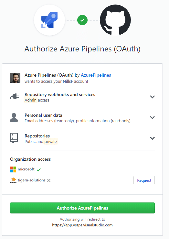169x239 pixels.
Task: Click the repository book icon
Action: click(14, 138)
